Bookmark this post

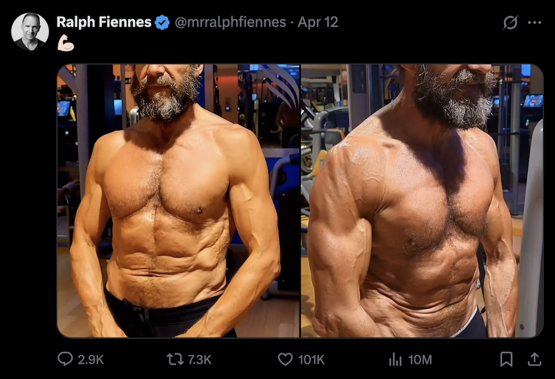pos(506,359)
